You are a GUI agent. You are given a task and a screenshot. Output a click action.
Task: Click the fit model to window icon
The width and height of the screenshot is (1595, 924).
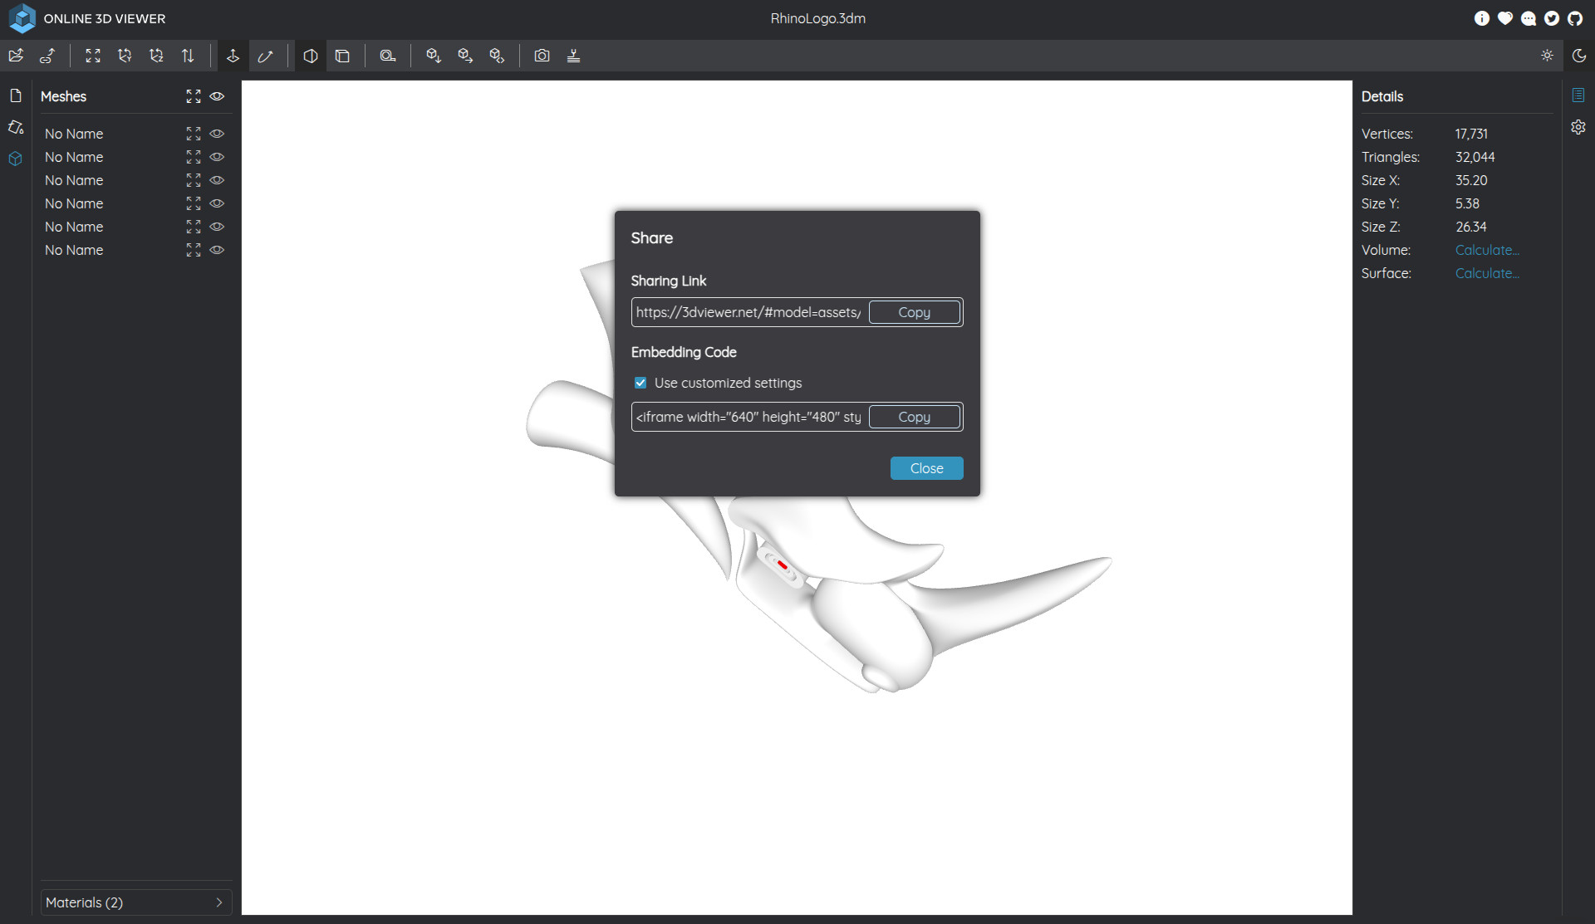click(93, 56)
